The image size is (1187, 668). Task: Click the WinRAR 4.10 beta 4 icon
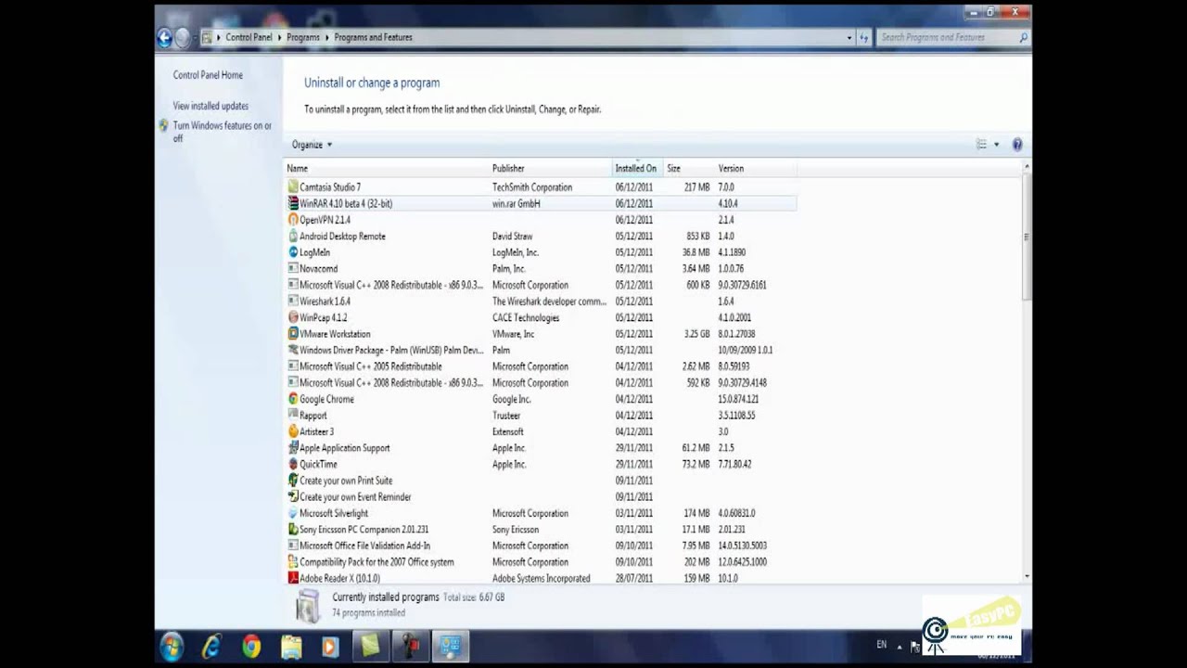[x=293, y=203]
